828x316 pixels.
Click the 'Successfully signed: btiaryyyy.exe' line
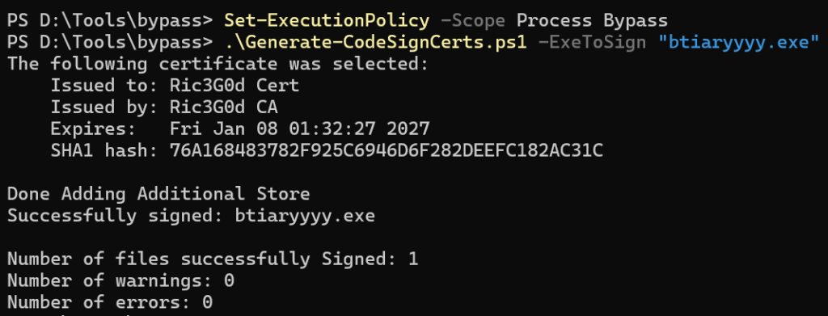coord(191,215)
